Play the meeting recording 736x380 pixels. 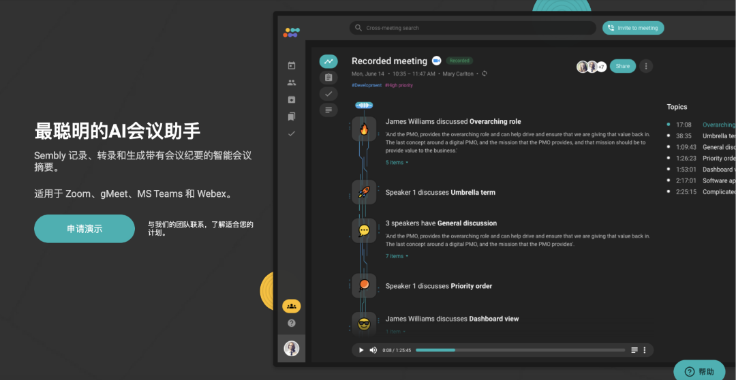pyautogui.click(x=361, y=350)
